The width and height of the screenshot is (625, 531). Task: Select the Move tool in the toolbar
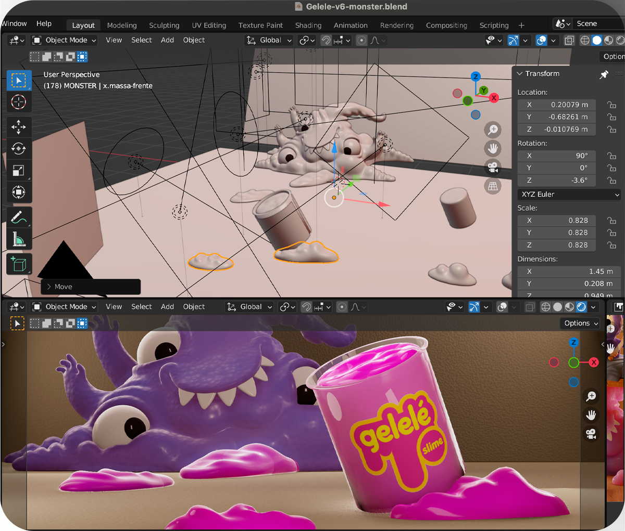19,127
